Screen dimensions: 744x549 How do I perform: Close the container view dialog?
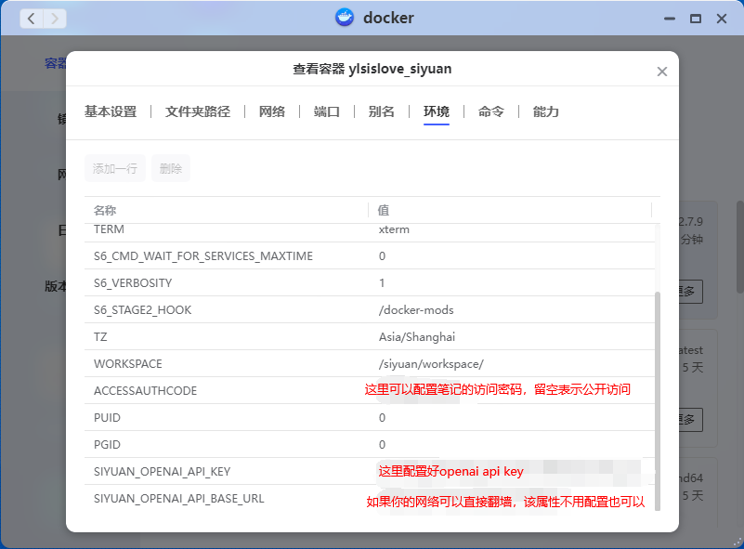(x=661, y=72)
